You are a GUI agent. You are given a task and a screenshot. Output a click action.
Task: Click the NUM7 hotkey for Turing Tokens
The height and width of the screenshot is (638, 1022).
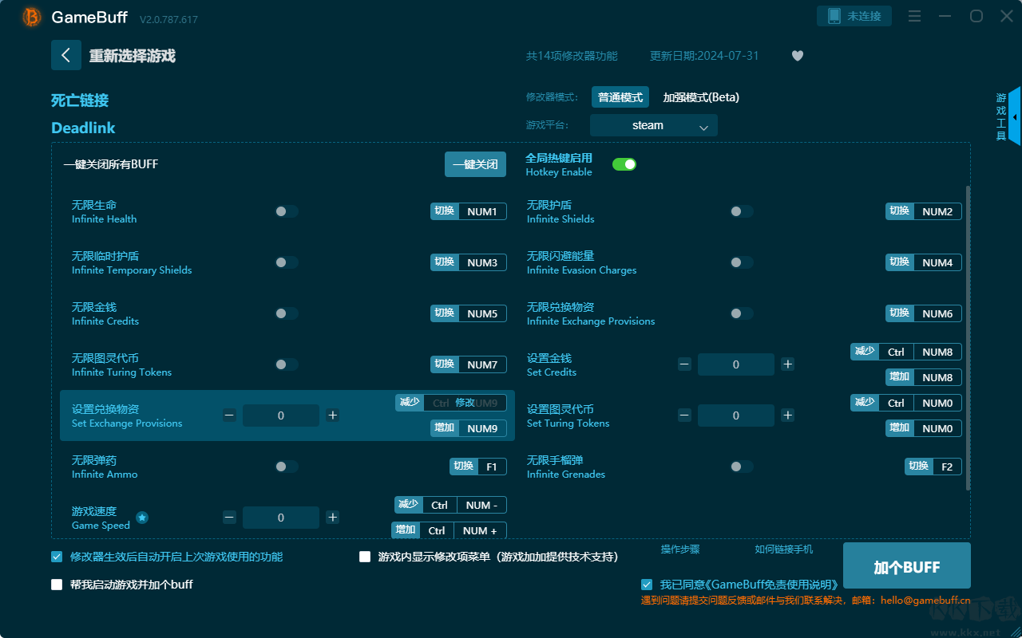(482, 364)
